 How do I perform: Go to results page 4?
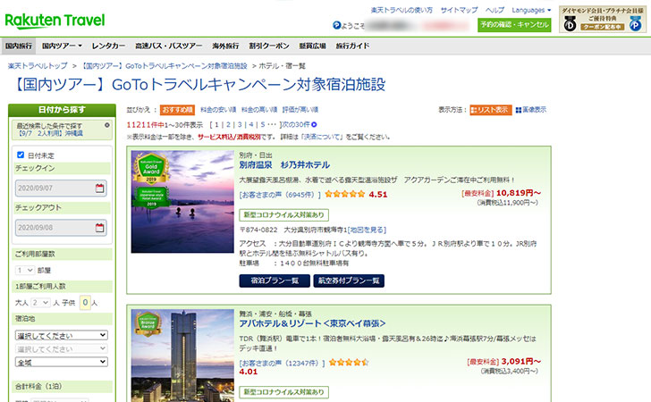pos(251,124)
